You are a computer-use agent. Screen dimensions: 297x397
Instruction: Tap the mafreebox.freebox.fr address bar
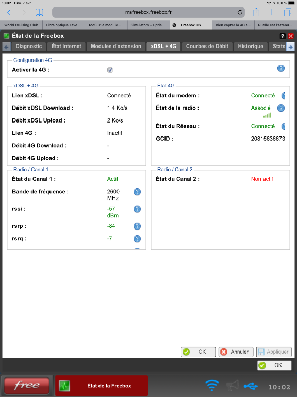[148, 12]
